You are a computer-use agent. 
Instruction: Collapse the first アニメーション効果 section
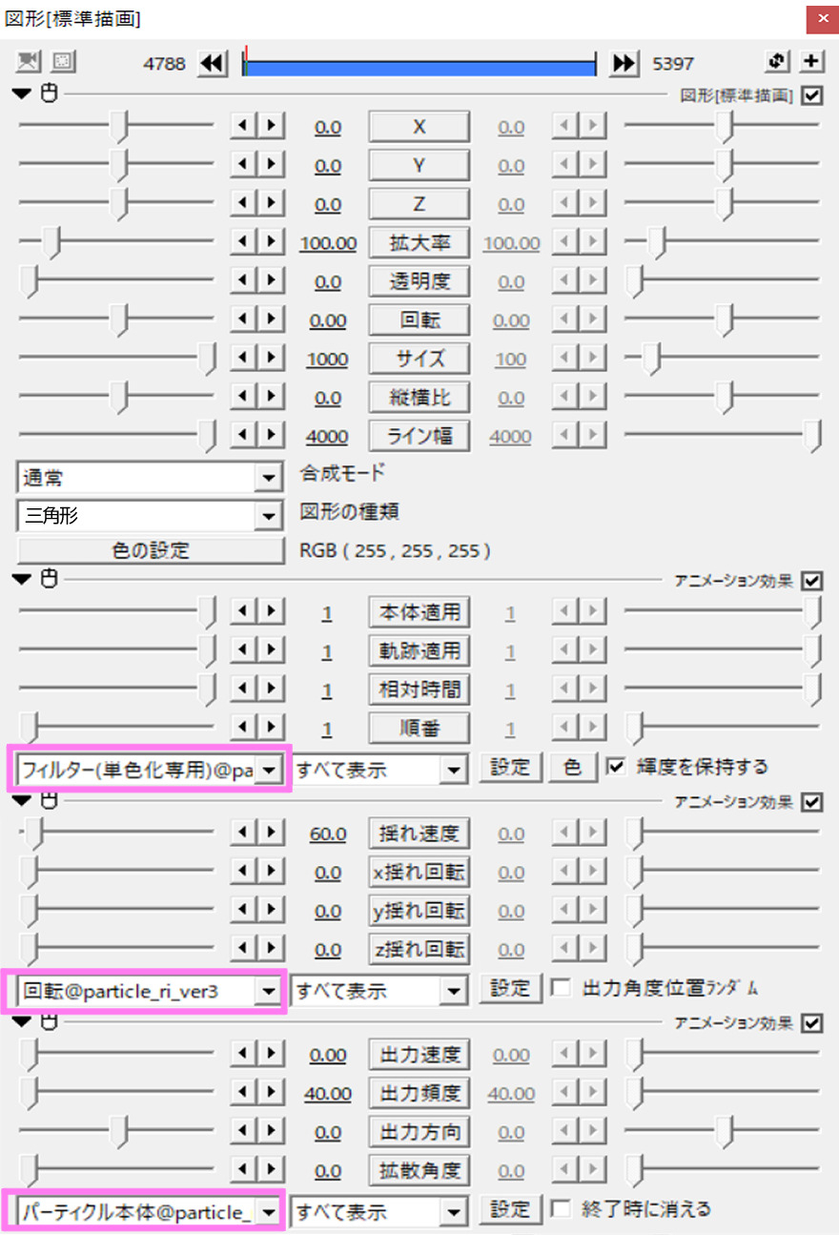[24, 579]
